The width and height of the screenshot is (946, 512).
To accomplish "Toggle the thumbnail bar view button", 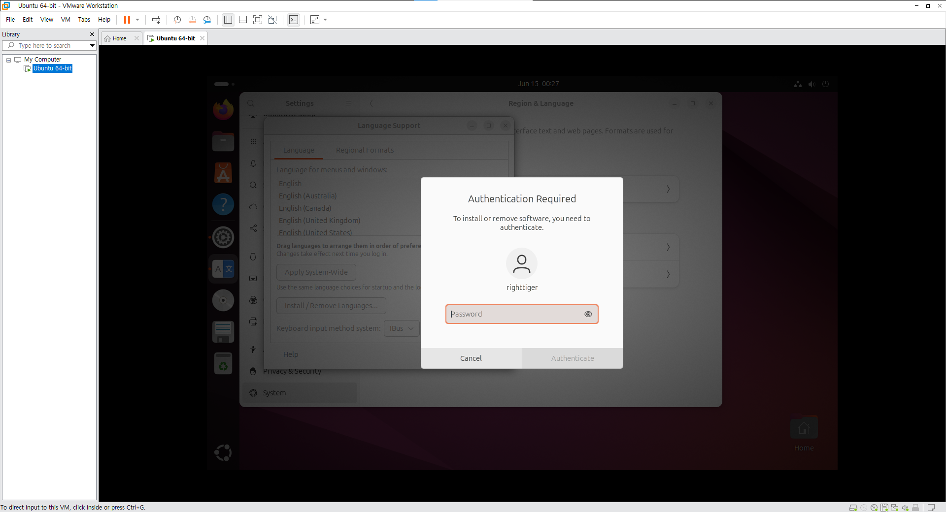I will tap(243, 20).
